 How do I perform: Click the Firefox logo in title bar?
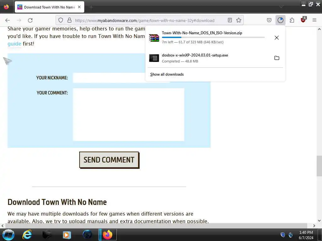pos(6,7)
